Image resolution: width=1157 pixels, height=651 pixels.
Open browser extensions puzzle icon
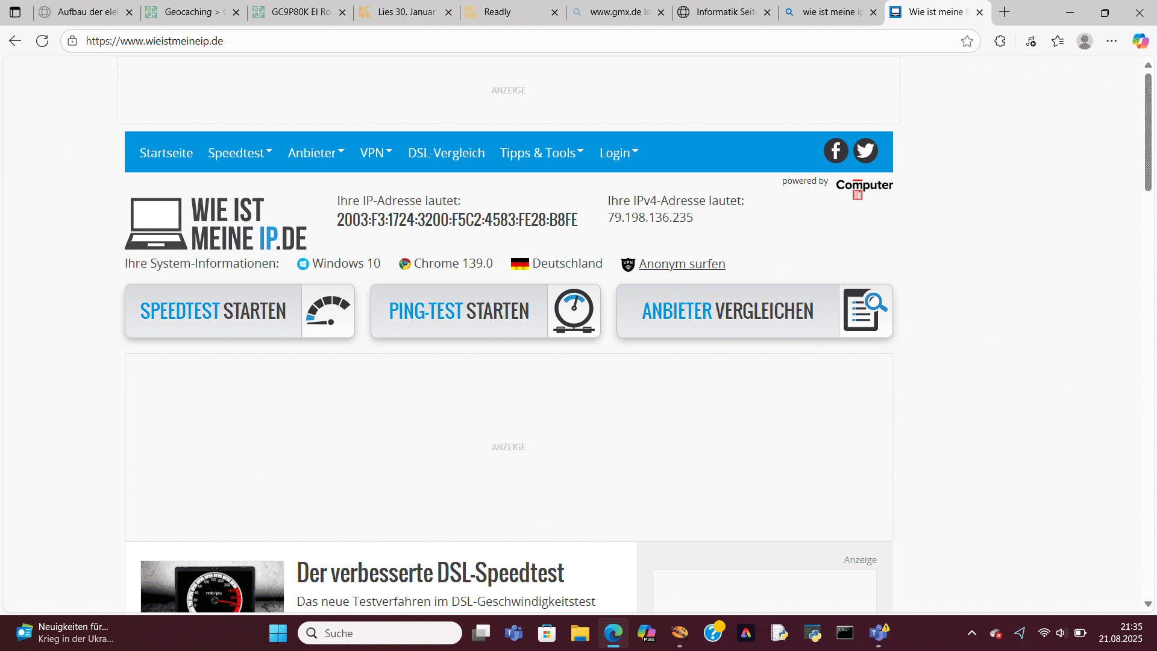point(1000,41)
